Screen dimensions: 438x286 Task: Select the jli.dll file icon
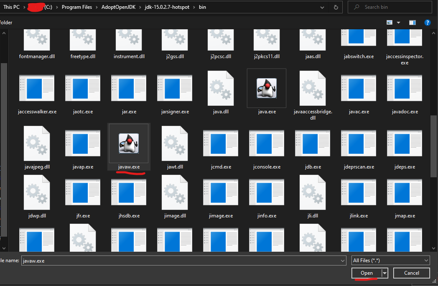pyautogui.click(x=313, y=192)
